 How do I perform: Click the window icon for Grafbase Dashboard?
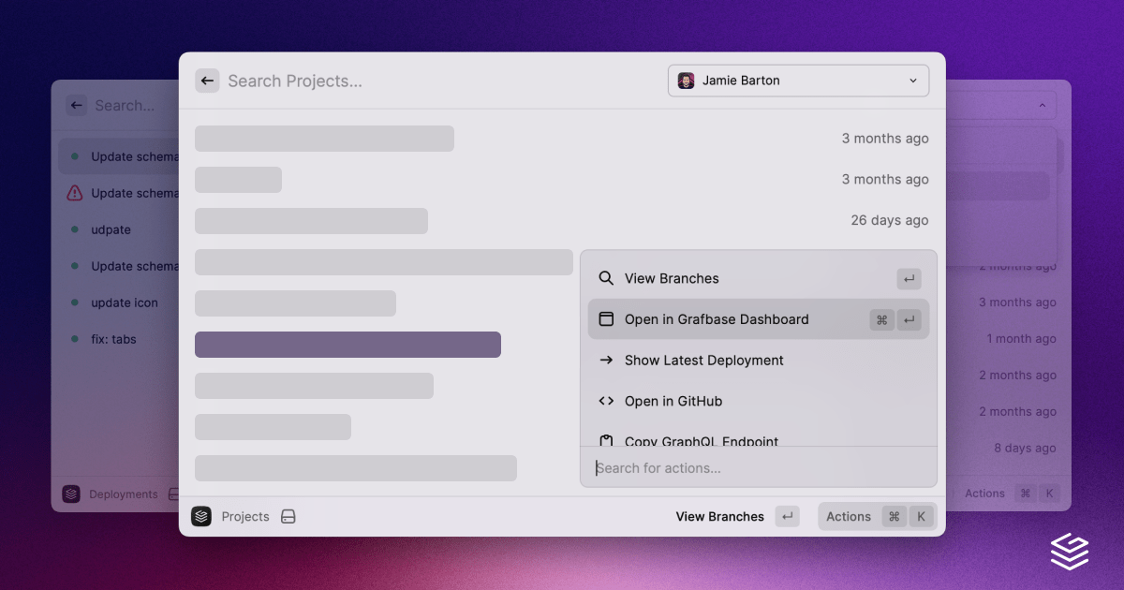(606, 319)
